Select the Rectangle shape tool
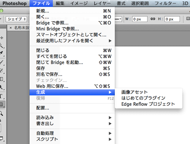This screenshot has width=190, height=144. (2, 105)
